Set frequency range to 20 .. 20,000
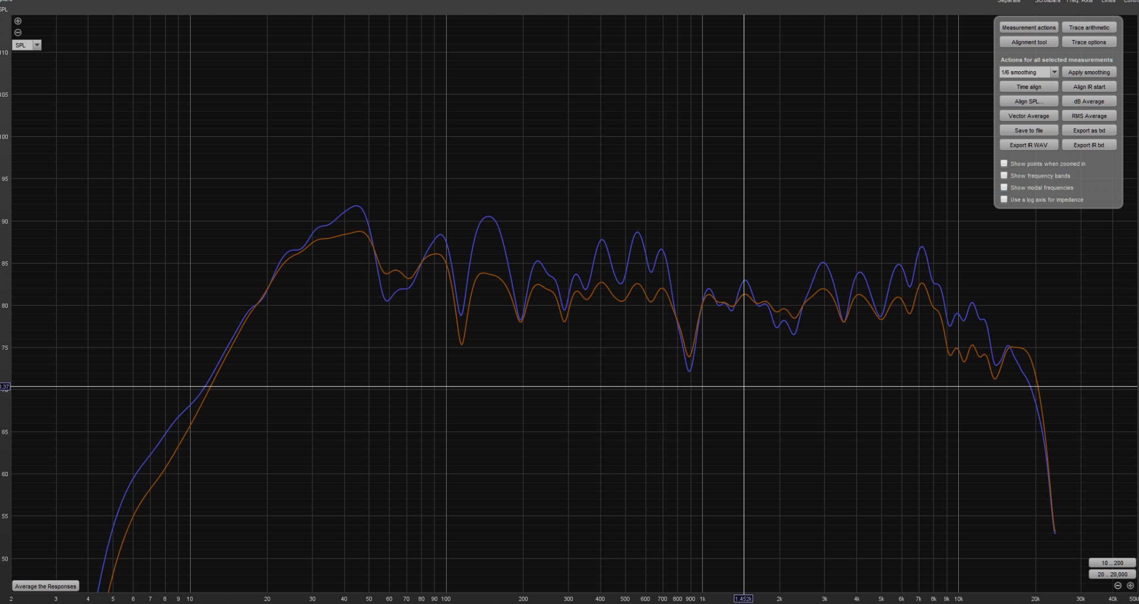The width and height of the screenshot is (1139, 604). tap(1112, 575)
